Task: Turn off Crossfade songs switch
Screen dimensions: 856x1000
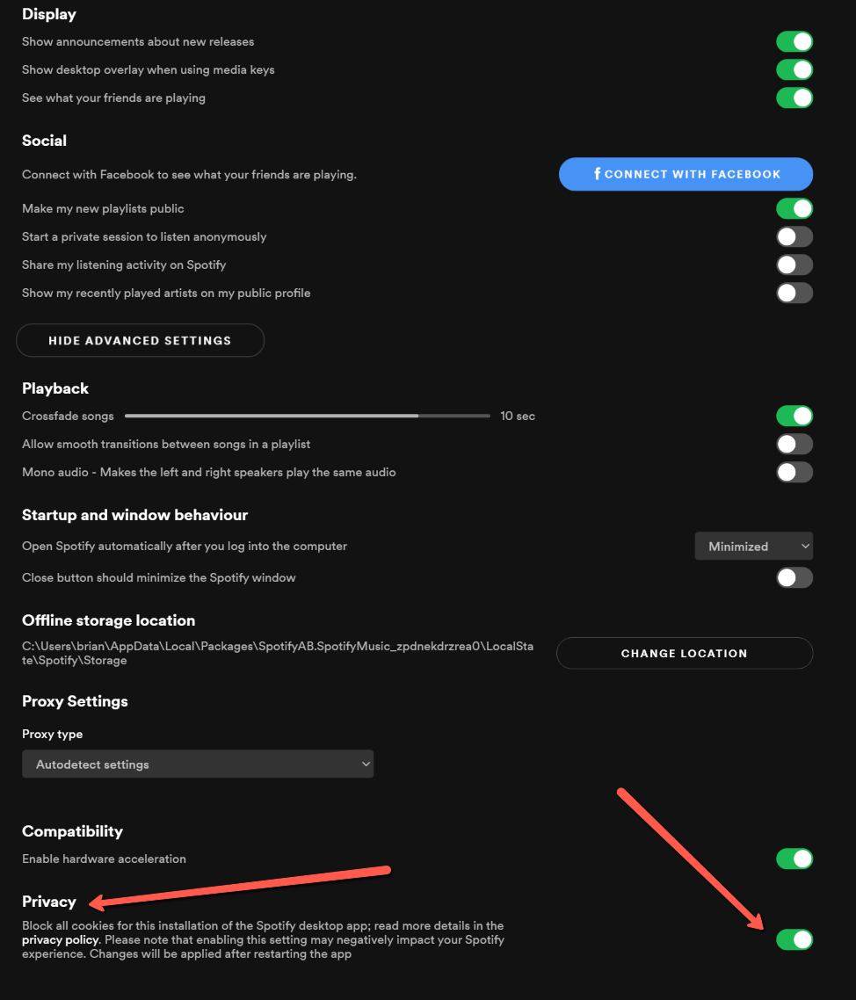Action: point(794,416)
